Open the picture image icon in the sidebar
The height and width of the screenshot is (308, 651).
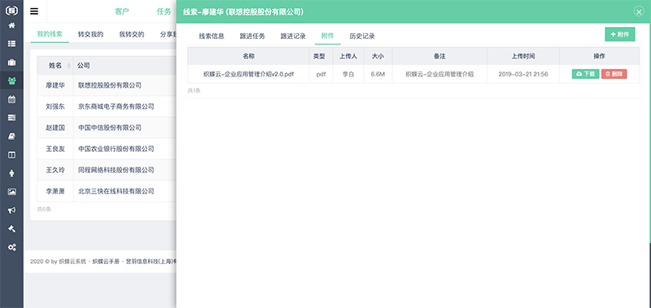click(11, 192)
